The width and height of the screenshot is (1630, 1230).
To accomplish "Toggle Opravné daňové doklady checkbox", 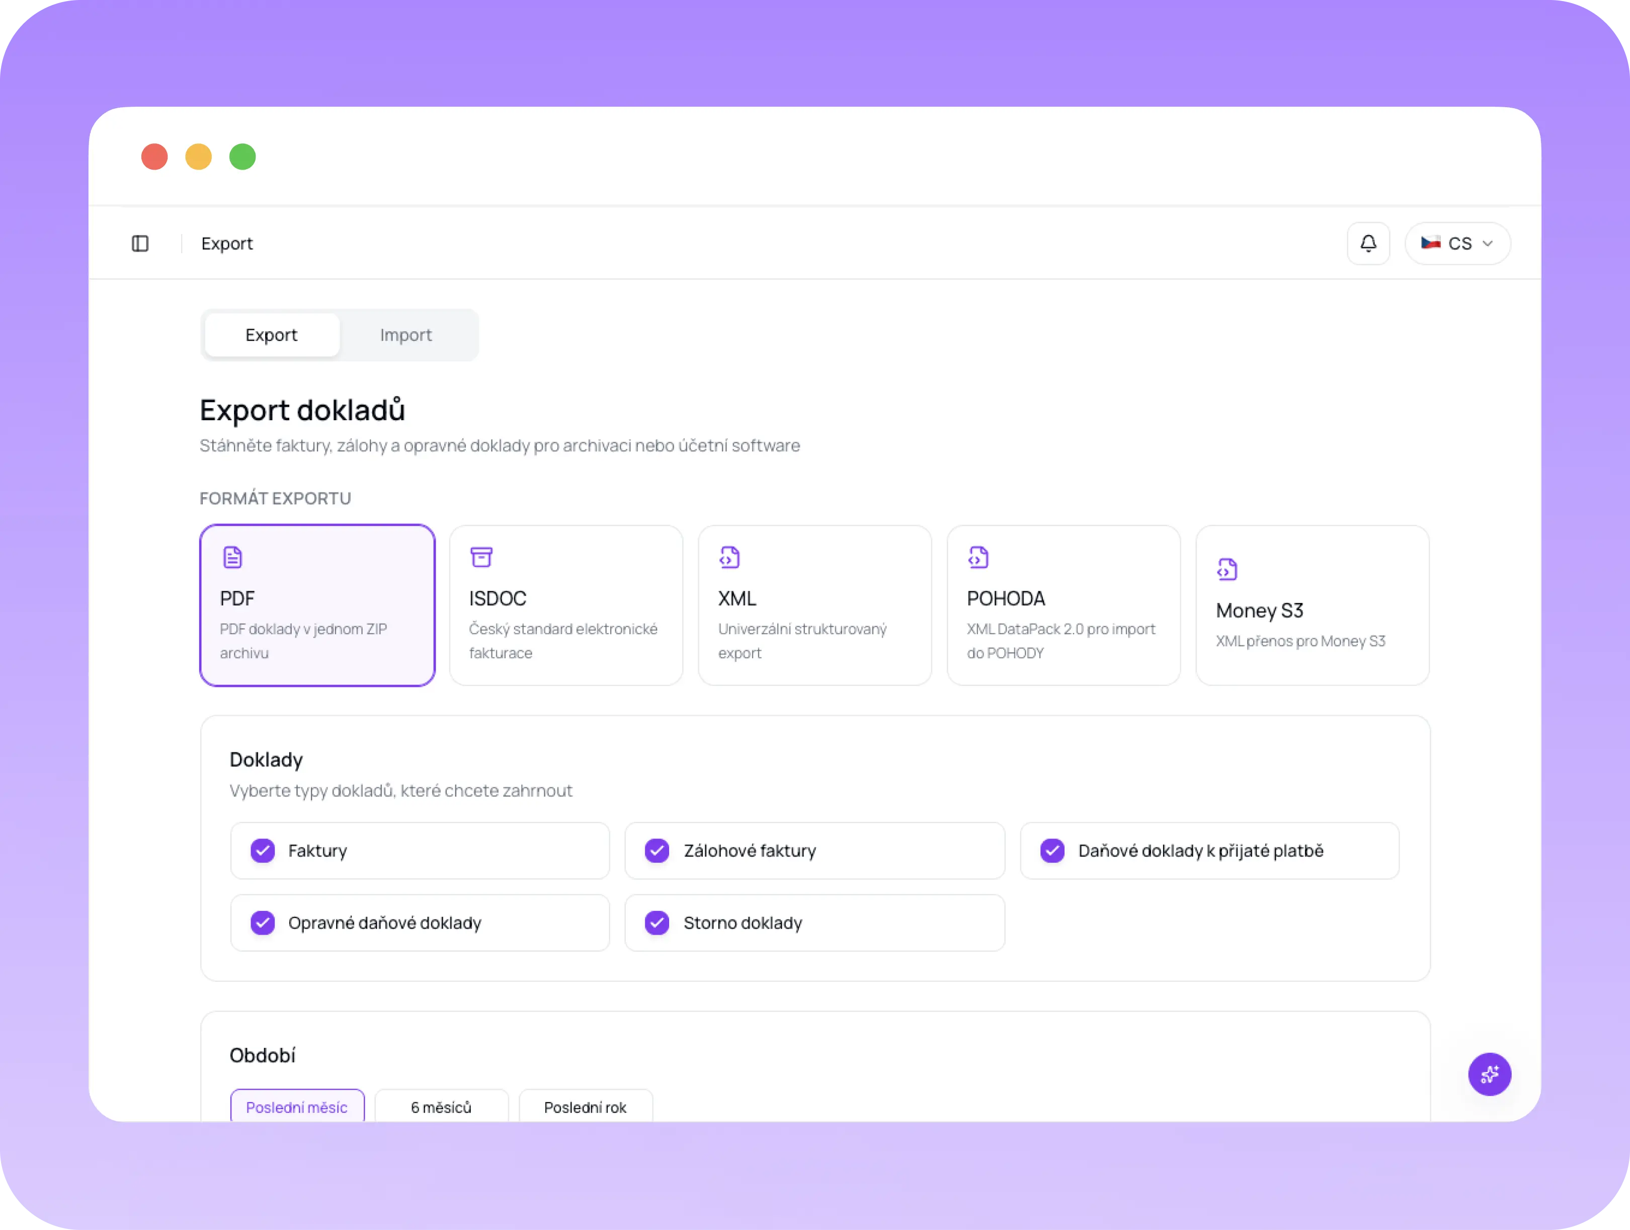I will pyautogui.click(x=262, y=923).
